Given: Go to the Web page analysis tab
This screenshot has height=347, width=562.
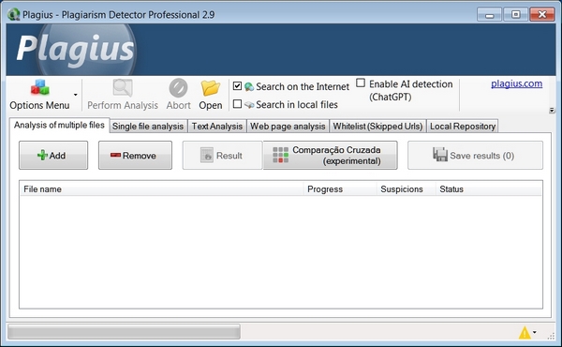Looking at the screenshot, I should [288, 127].
